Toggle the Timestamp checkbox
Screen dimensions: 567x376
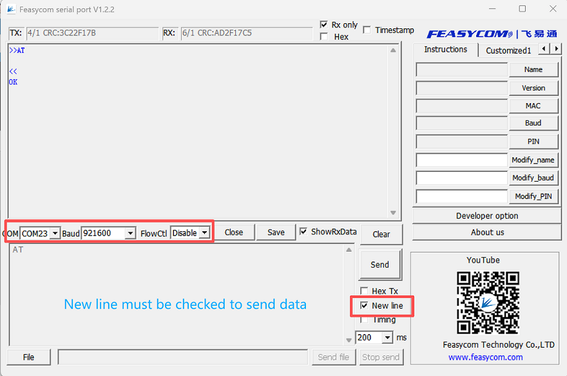pyautogui.click(x=367, y=30)
